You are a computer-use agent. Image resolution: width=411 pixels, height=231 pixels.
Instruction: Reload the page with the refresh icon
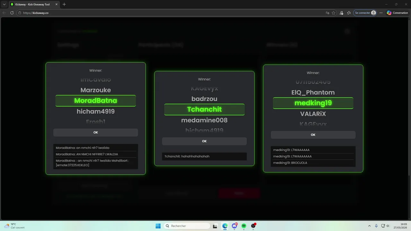tap(12, 13)
